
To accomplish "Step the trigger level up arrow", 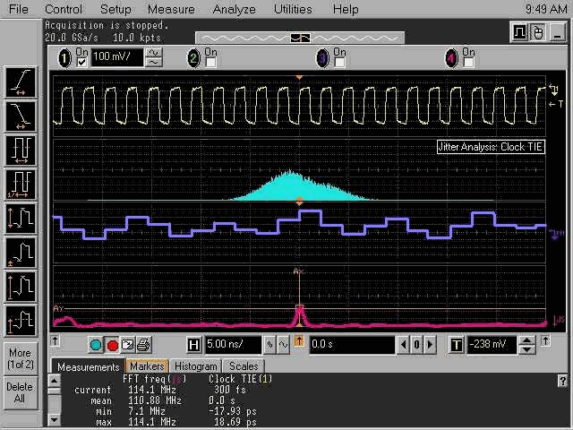I will click(x=527, y=340).
